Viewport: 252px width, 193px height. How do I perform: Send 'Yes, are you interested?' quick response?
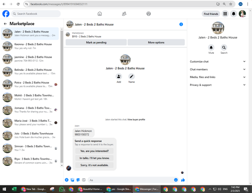(94, 151)
